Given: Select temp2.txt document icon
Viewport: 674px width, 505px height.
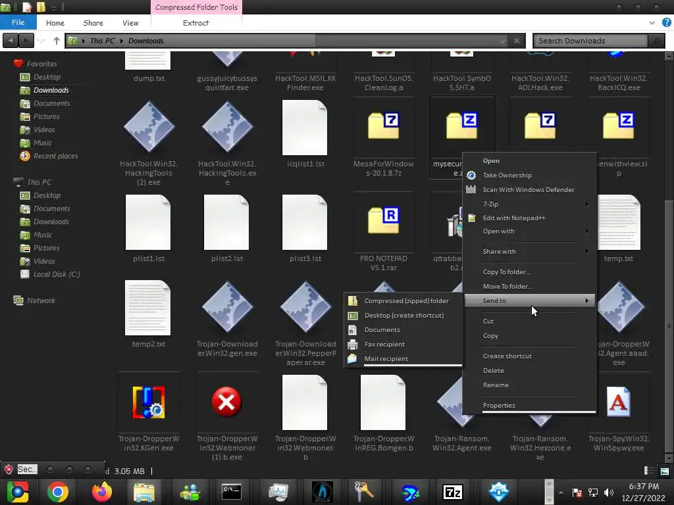Looking at the screenshot, I should (x=148, y=308).
